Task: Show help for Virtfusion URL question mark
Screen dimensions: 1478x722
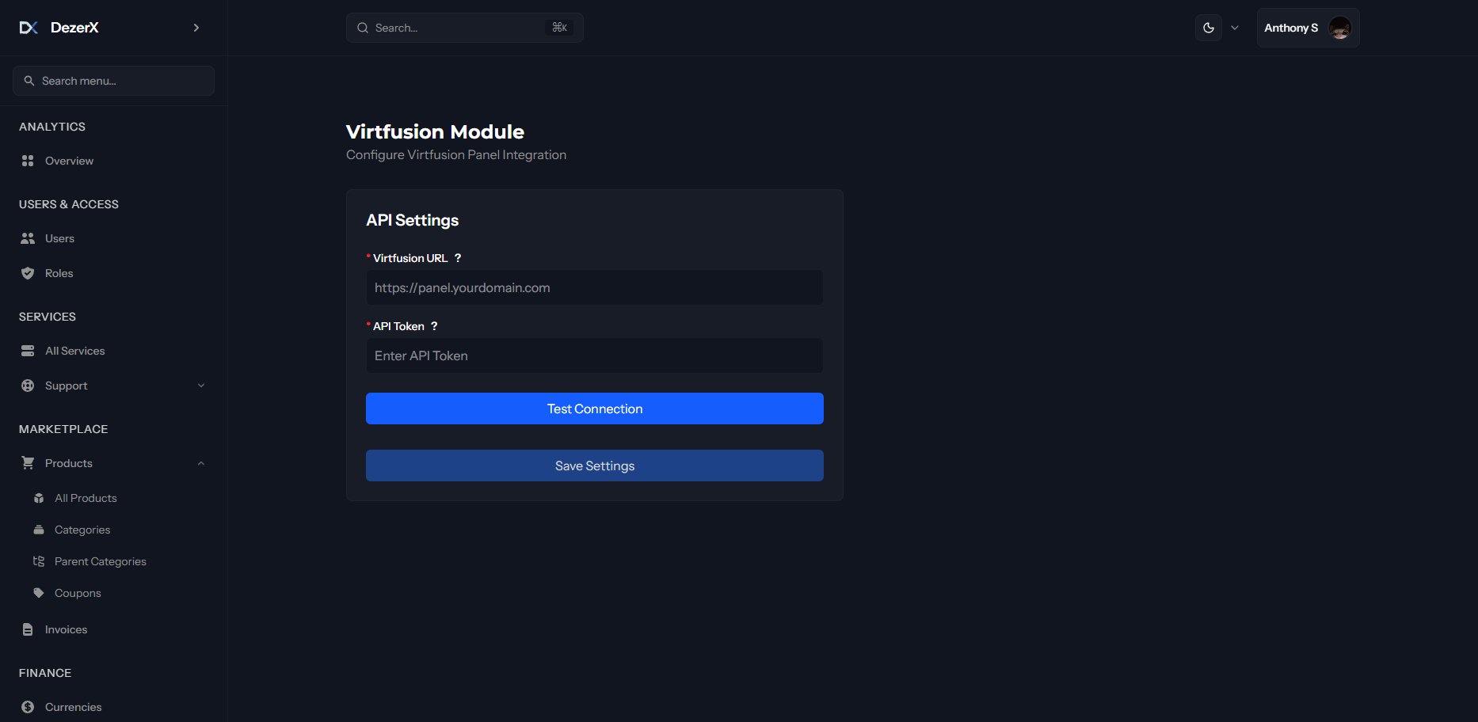Action: click(x=458, y=258)
